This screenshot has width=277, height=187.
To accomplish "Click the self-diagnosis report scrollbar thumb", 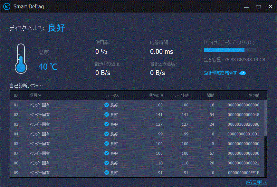I will 266,118.
